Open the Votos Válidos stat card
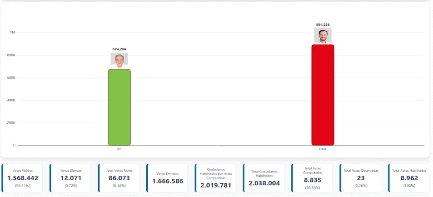 click(23, 178)
